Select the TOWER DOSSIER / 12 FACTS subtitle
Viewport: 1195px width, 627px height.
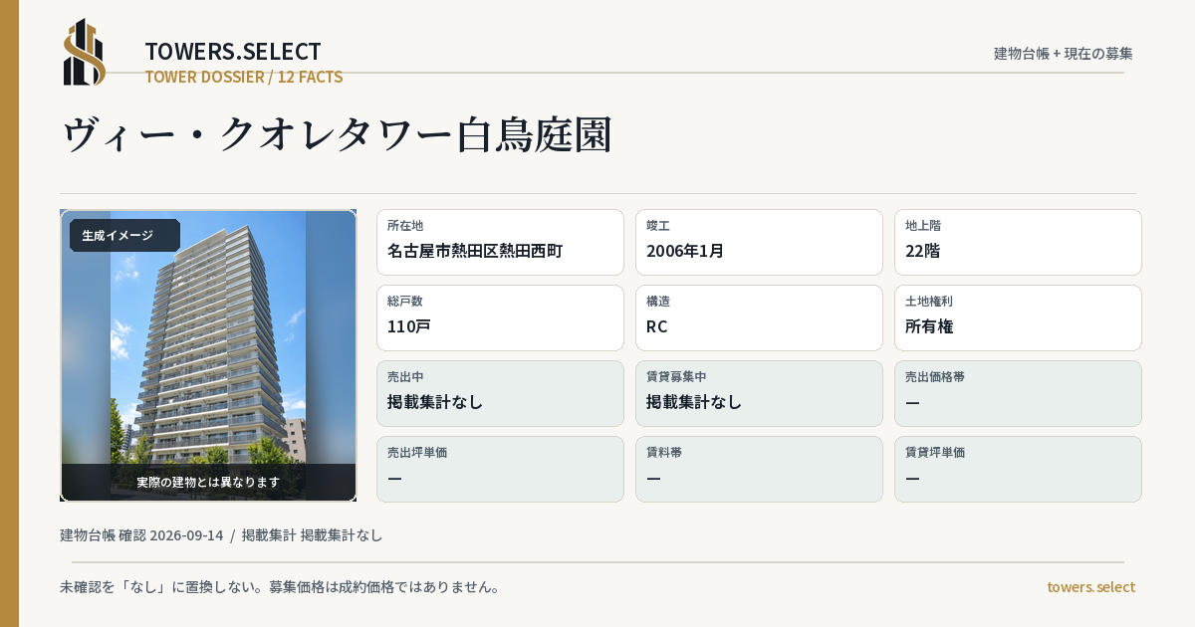tap(244, 77)
